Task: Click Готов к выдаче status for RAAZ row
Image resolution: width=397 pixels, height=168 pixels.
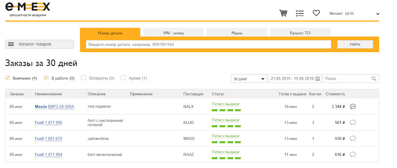Action: point(225,152)
